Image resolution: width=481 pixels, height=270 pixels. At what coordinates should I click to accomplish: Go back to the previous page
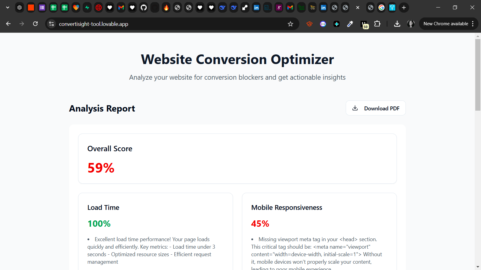[8, 24]
